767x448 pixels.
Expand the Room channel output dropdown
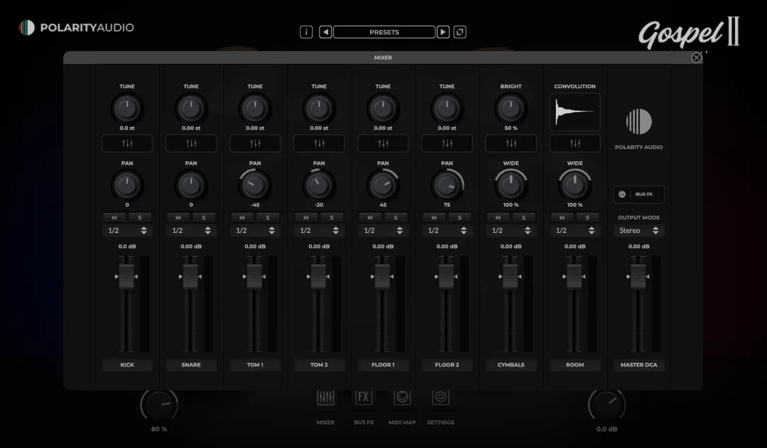click(575, 231)
